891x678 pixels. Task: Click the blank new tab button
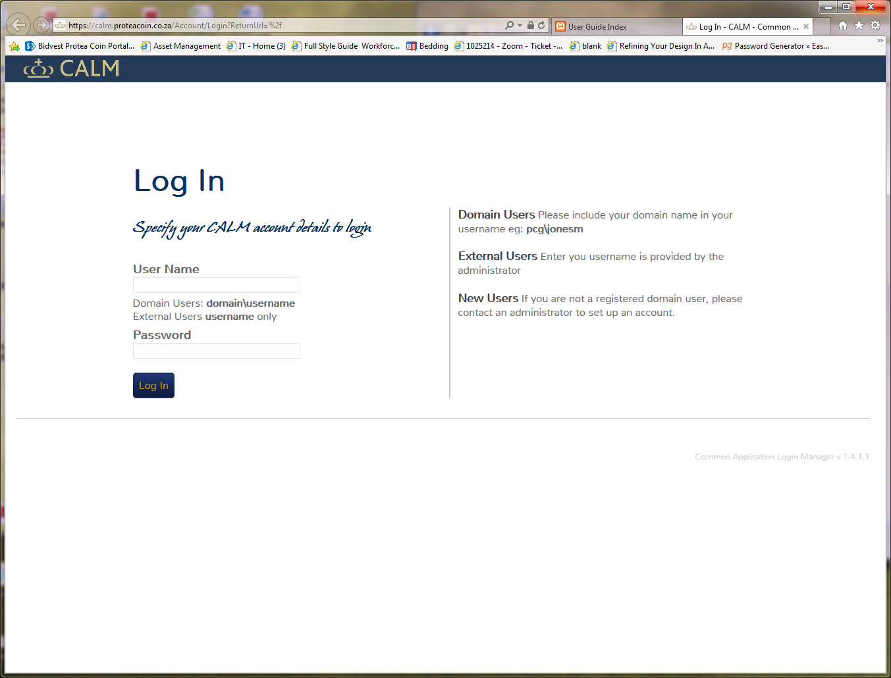pos(821,26)
